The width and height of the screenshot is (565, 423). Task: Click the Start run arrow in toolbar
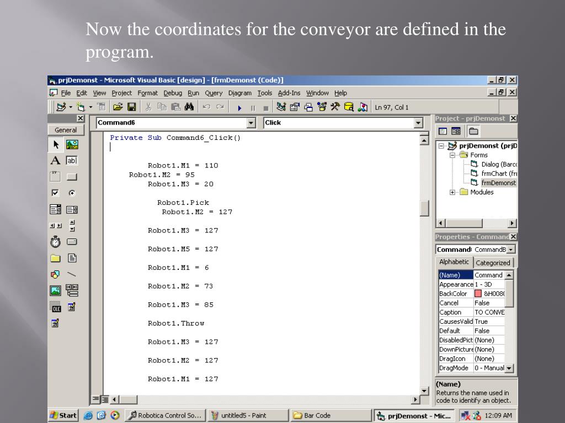coord(239,107)
